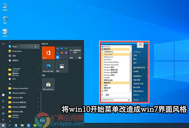Image resolution: width=189 pixels, height=128 pixels.
Task: Open the blue K music app on taskbar
Action: [29, 125]
